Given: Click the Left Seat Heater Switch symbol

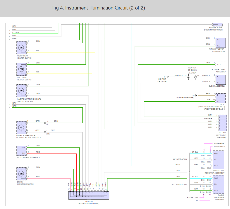Looking at the screenshot, I should click(21, 69).
